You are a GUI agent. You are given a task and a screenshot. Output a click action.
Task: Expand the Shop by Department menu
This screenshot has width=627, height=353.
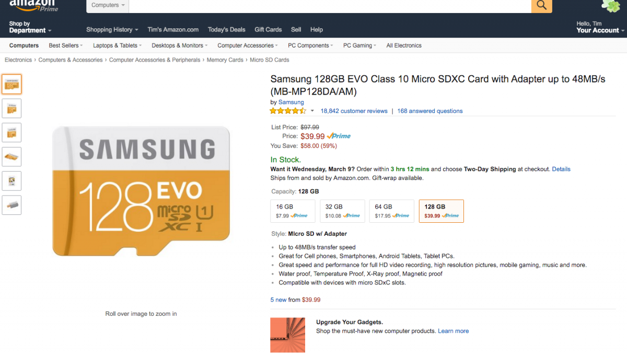(x=30, y=27)
